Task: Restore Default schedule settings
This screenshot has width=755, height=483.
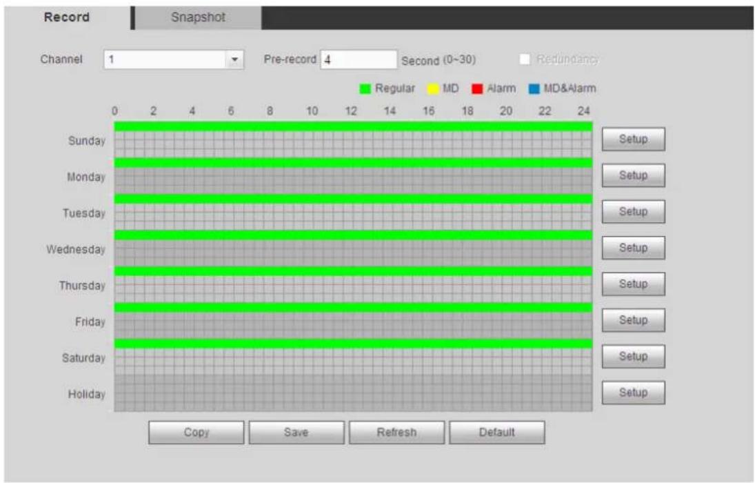Action: (x=497, y=433)
